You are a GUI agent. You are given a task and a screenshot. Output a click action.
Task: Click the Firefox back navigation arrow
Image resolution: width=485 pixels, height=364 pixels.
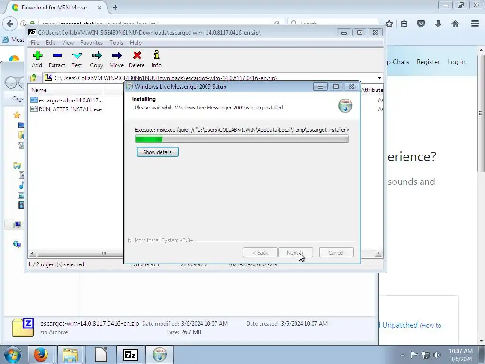pyautogui.click(x=10, y=24)
